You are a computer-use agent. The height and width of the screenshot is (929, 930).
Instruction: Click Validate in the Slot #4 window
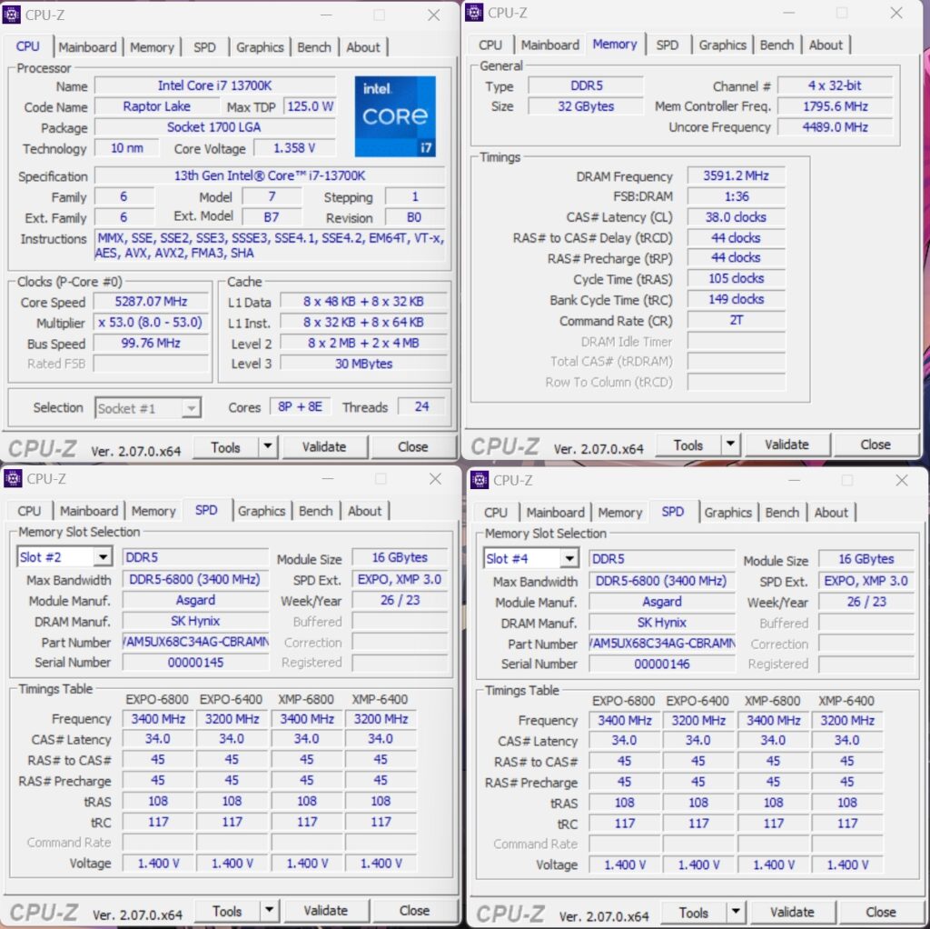792,912
